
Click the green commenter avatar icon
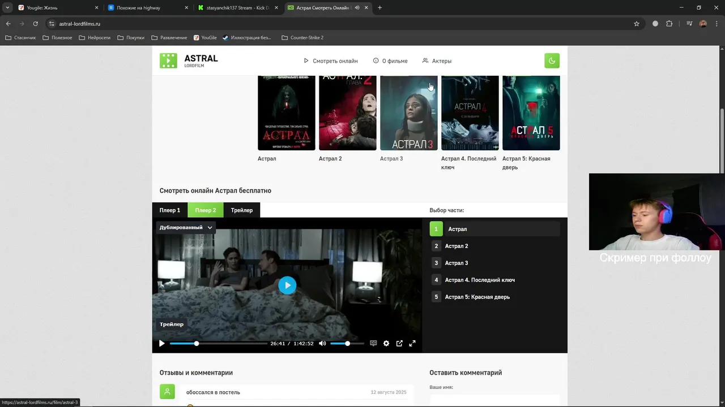(x=167, y=392)
